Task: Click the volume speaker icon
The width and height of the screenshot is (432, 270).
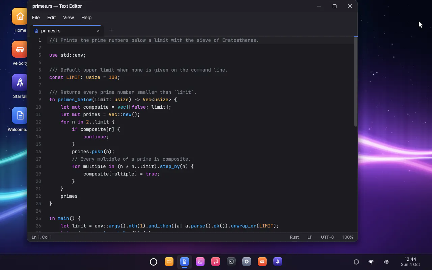Action: (x=386, y=262)
